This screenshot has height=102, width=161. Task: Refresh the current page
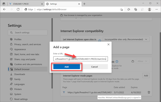tap(18, 9)
